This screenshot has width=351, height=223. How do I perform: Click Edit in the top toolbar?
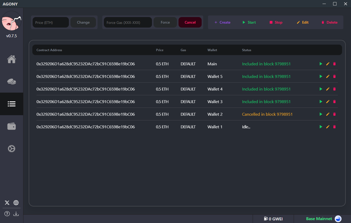click(303, 22)
